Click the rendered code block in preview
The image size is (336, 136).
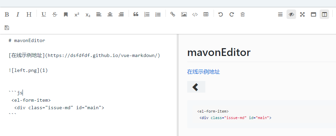[261, 114]
